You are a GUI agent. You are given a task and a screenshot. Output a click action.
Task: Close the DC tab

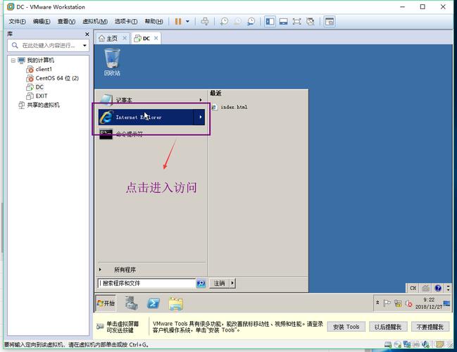click(x=156, y=38)
